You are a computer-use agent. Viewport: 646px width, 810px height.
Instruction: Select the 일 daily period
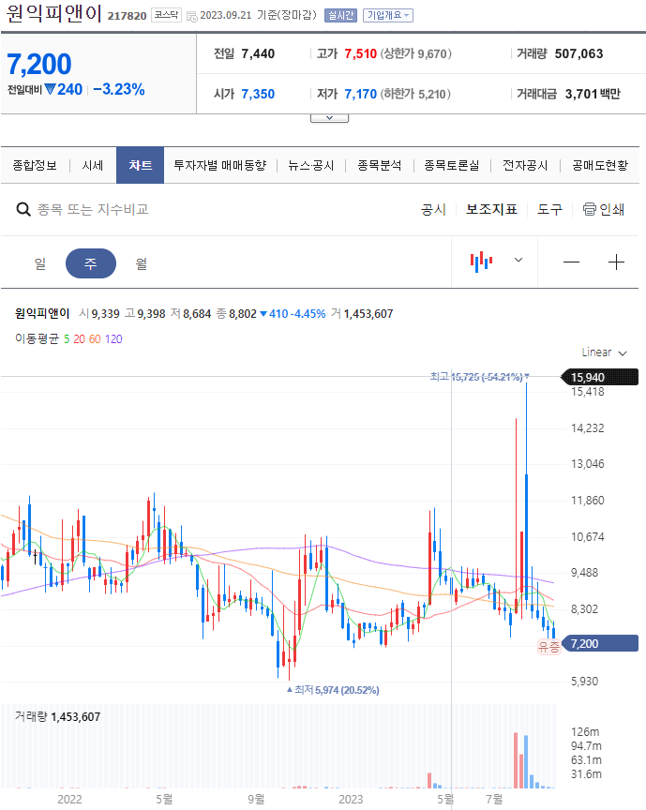pos(39,263)
